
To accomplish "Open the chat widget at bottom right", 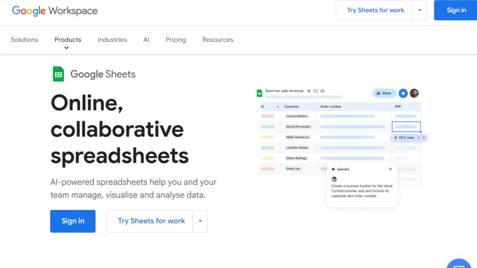I will tap(459, 264).
